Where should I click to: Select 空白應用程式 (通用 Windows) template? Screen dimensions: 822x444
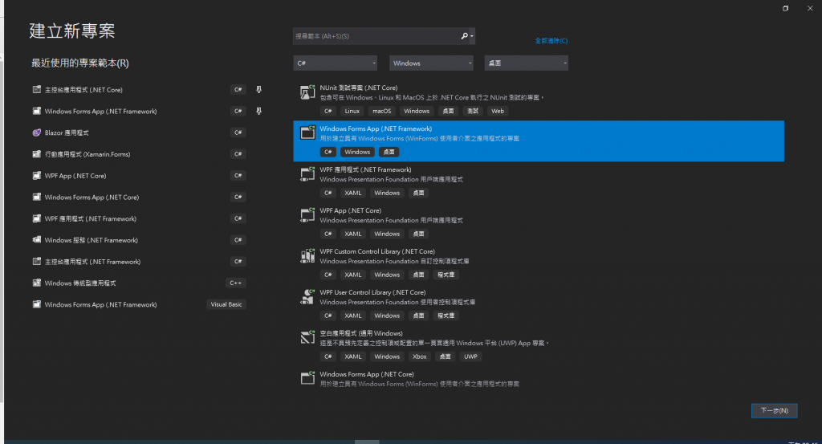pyautogui.click(x=539, y=345)
